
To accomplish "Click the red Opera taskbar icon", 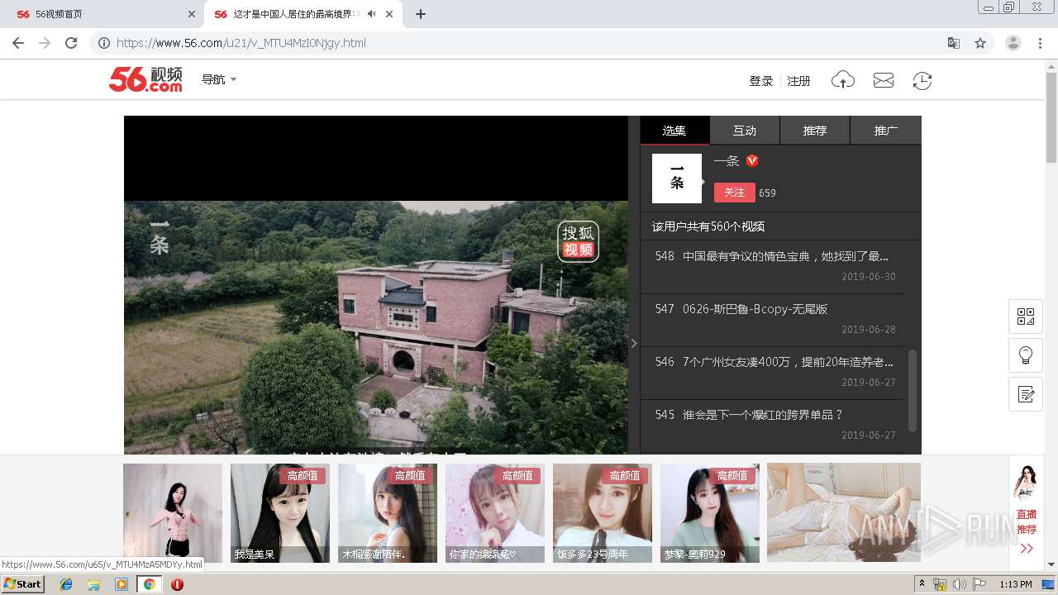I will click(x=177, y=584).
